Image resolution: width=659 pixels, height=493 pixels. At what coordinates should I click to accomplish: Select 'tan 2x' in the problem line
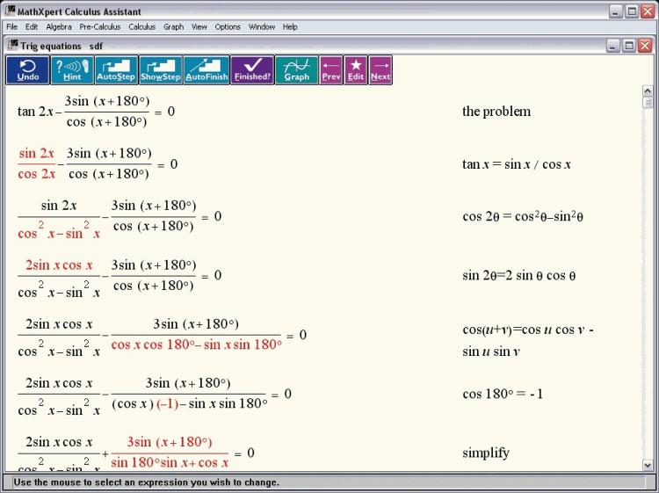(35, 112)
